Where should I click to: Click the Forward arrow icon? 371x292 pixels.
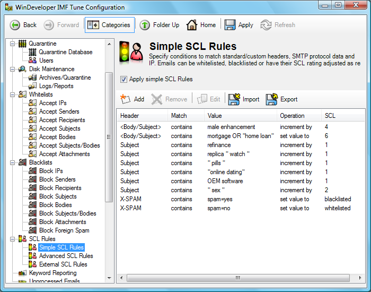pos(49,25)
